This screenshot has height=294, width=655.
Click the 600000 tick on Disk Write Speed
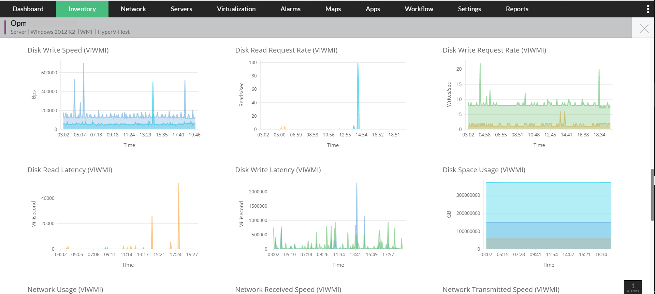tap(49, 73)
